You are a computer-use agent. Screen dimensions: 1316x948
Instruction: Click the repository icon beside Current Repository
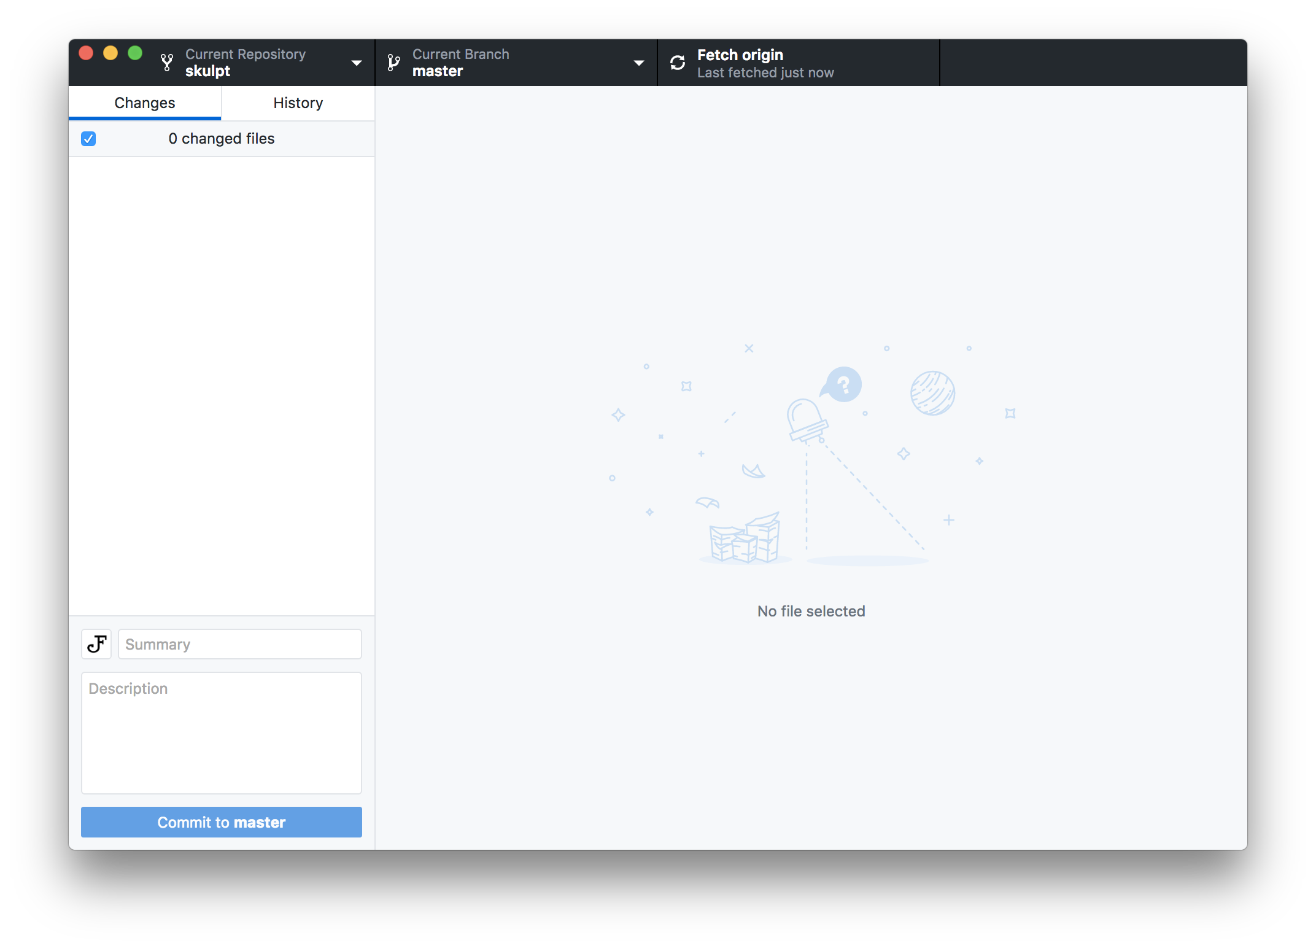tap(166, 62)
